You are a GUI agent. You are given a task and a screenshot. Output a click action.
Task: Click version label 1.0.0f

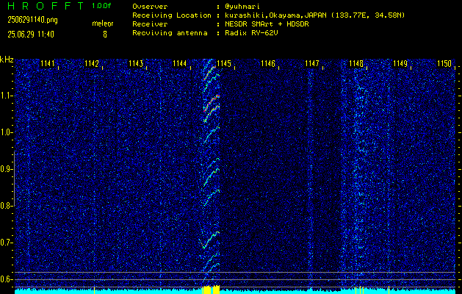pyautogui.click(x=101, y=6)
